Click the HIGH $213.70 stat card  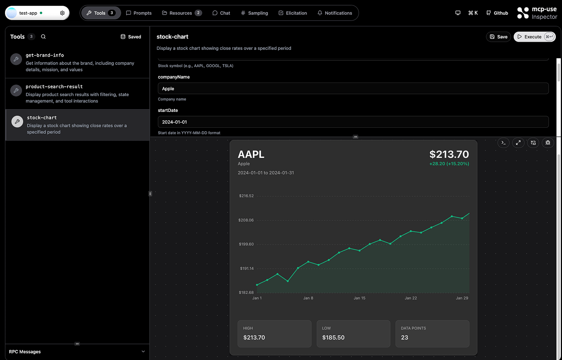coord(274,334)
